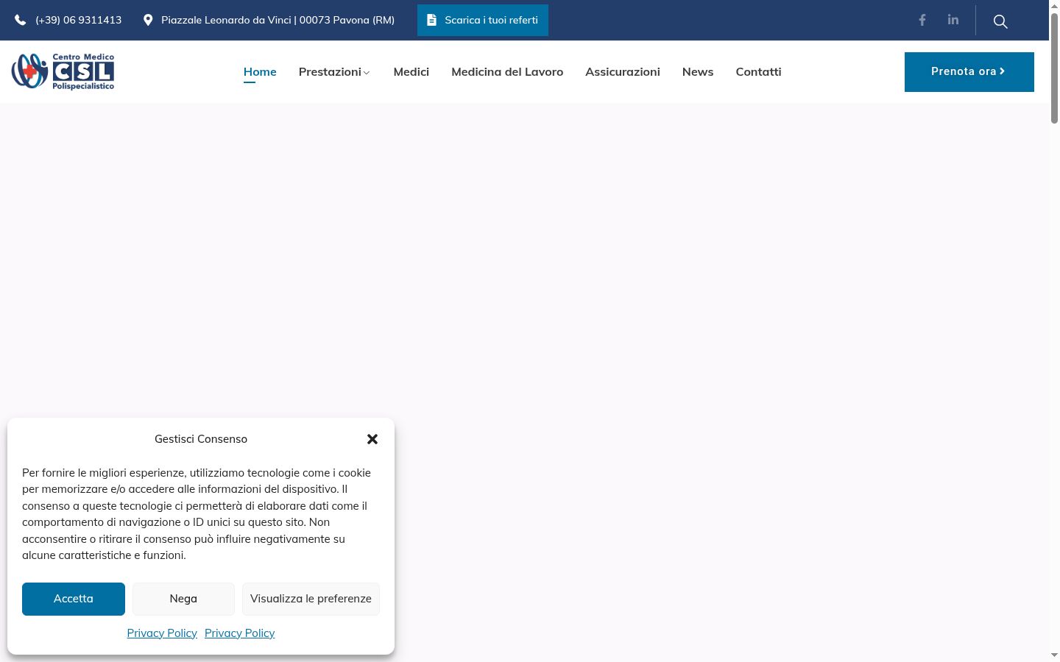Click the Piazzale Leonardo da Vinci address

point(278,21)
